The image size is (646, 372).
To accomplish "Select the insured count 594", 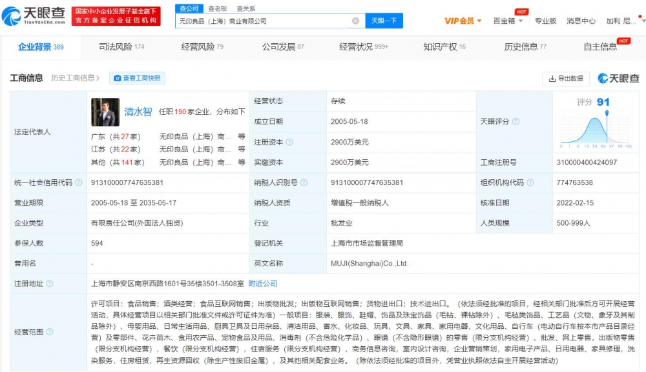I will pyautogui.click(x=98, y=243).
